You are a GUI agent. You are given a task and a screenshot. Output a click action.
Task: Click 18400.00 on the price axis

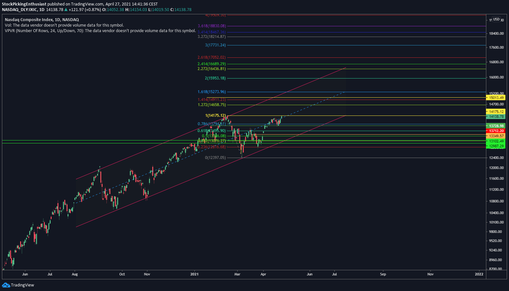[x=496, y=33]
